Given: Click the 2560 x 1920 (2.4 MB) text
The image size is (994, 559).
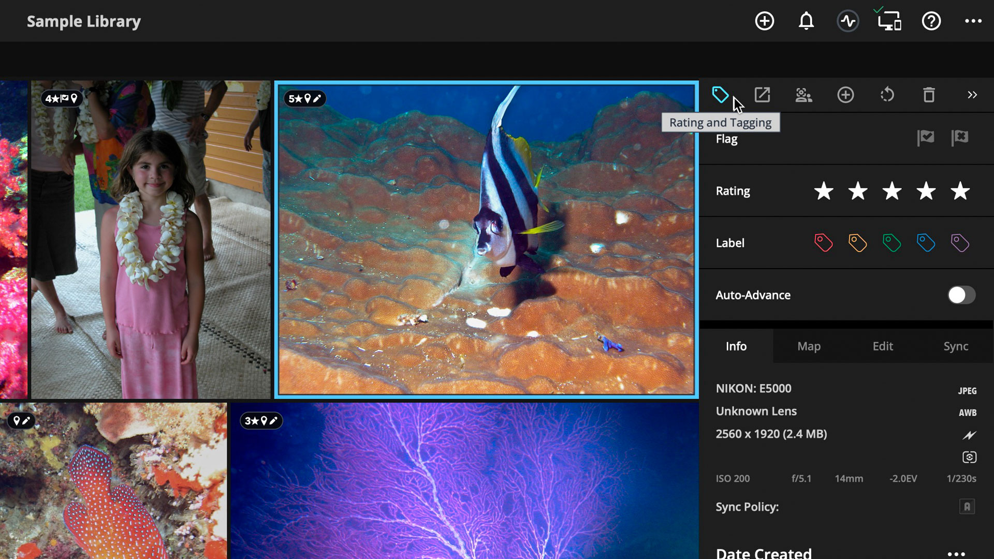Looking at the screenshot, I should point(771,434).
